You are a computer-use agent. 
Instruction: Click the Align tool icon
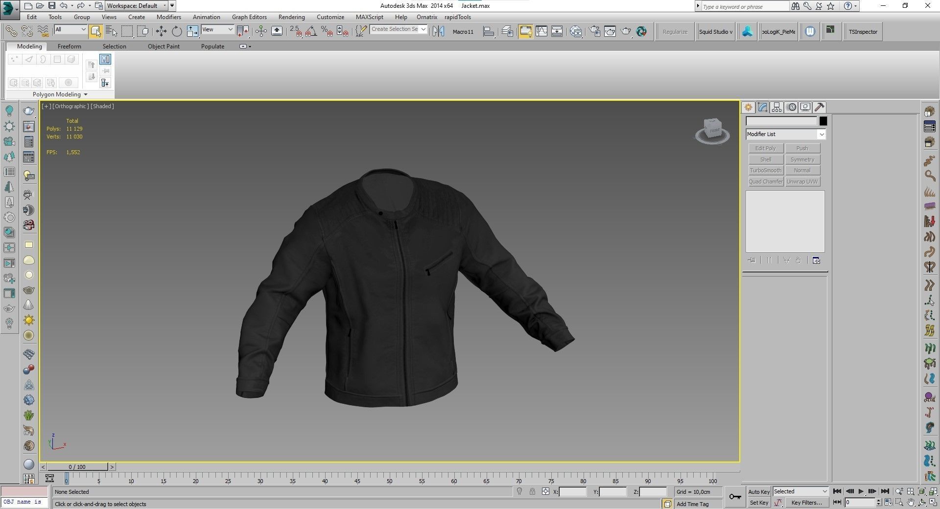488,32
